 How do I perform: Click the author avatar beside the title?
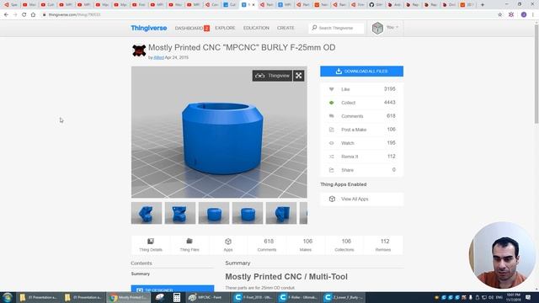(139, 50)
